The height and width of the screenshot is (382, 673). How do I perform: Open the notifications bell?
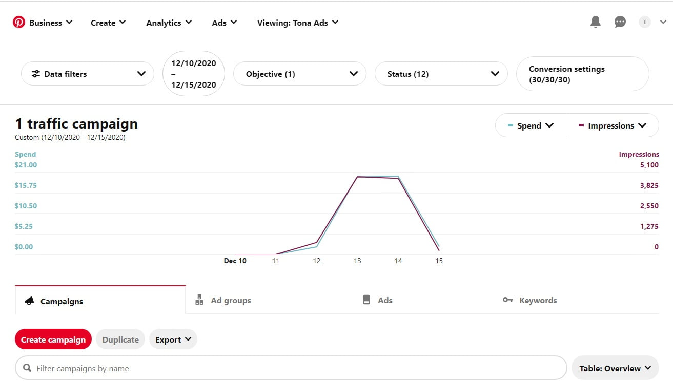tap(595, 22)
